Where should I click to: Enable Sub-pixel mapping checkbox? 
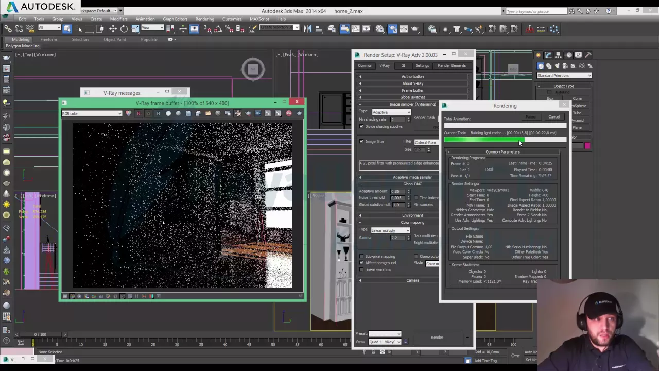[x=361, y=256]
